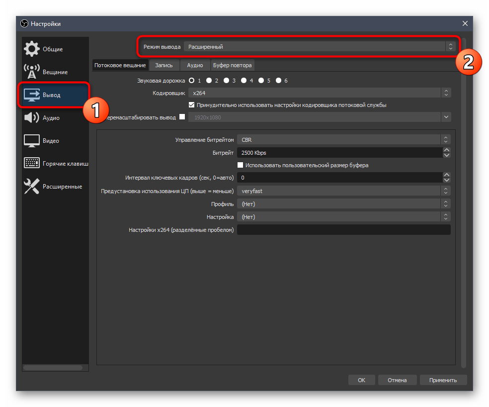Switch to the Запись tab
489x407 pixels.
163,65
